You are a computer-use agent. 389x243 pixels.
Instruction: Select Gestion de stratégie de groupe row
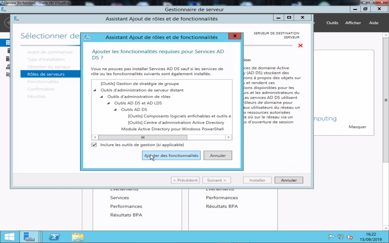(x=140, y=84)
